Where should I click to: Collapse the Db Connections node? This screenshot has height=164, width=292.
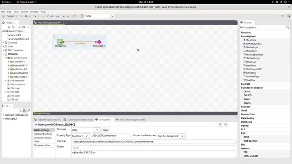6,58
